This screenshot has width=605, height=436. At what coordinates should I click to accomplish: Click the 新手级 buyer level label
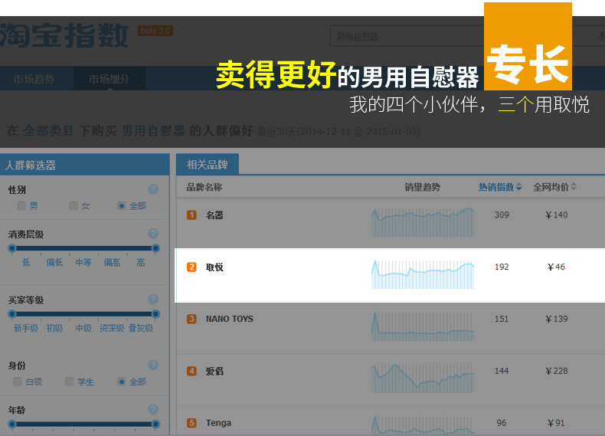pyautogui.click(x=26, y=328)
